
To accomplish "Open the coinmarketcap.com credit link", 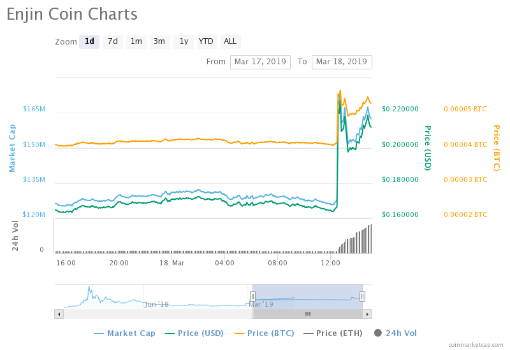I will click(476, 344).
